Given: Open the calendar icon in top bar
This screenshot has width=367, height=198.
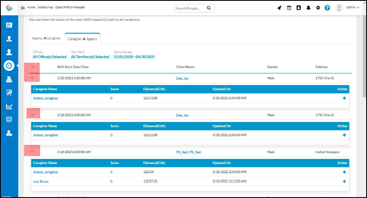Looking at the screenshot, I should (290, 8).
